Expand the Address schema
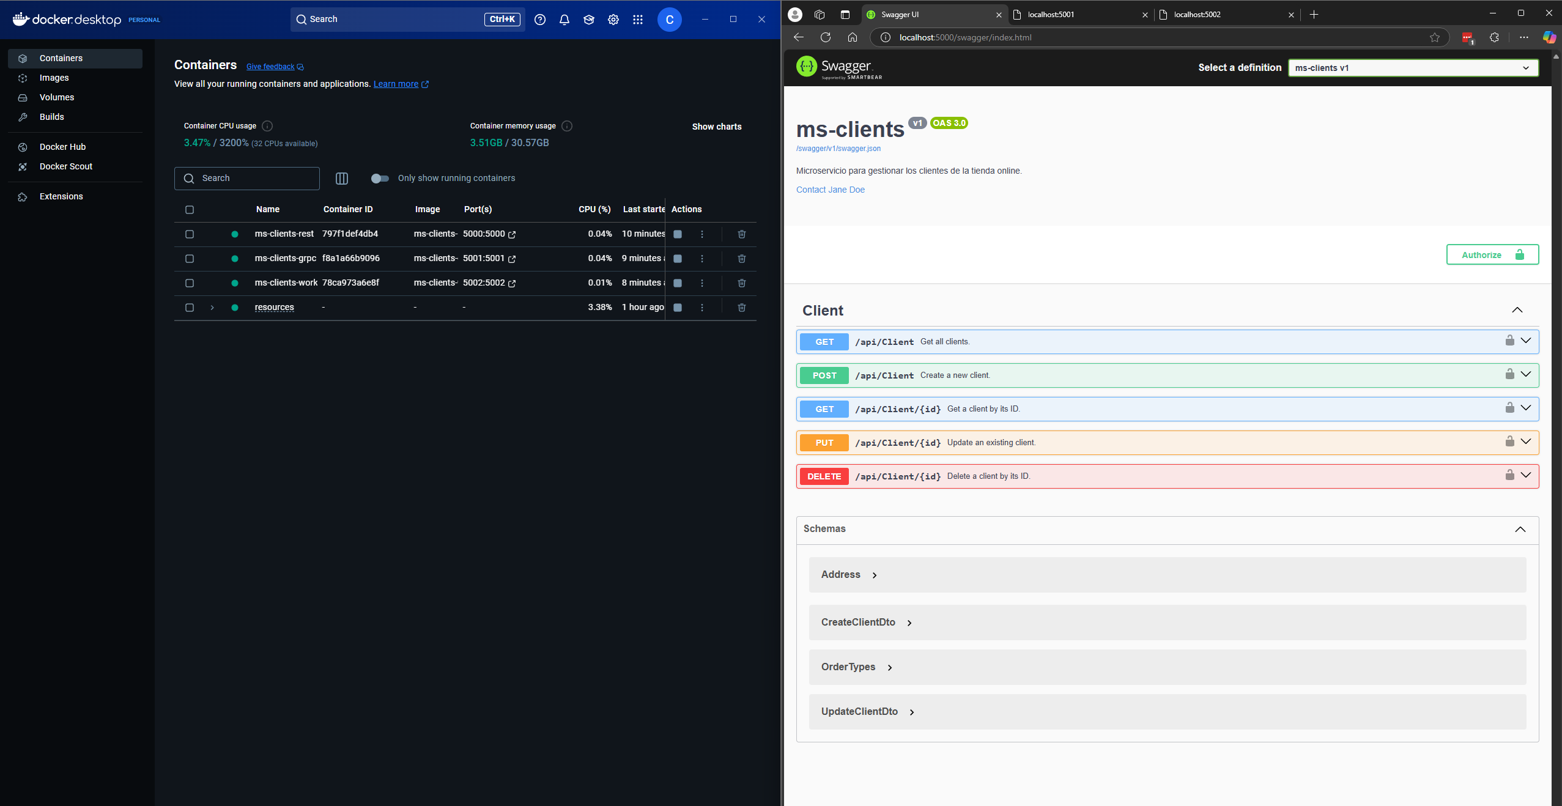1562x806 pixels. click(849, 575)
